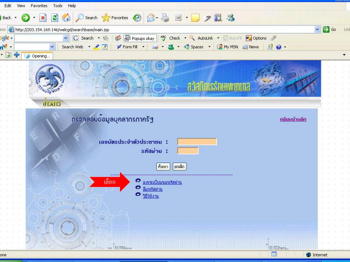Focus the รหัสผ่าน password field
The height and width of the screenshot is (262, 350).
[188, 151]
